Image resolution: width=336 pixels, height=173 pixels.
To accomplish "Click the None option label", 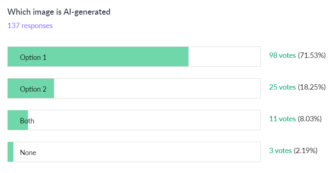I will click(x=28, y=153).
